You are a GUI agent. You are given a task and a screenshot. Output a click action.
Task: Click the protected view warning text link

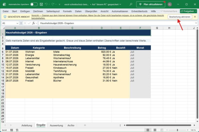[x=98, y=17]
